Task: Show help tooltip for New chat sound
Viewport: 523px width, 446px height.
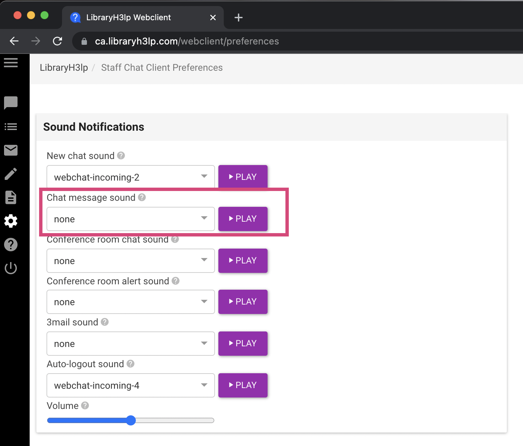Action: [121, 155]
